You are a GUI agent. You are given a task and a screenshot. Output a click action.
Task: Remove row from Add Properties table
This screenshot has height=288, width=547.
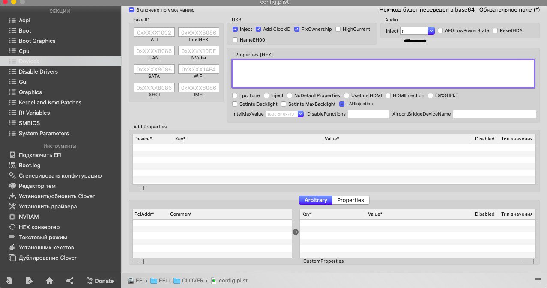click(x=136, y=188)
